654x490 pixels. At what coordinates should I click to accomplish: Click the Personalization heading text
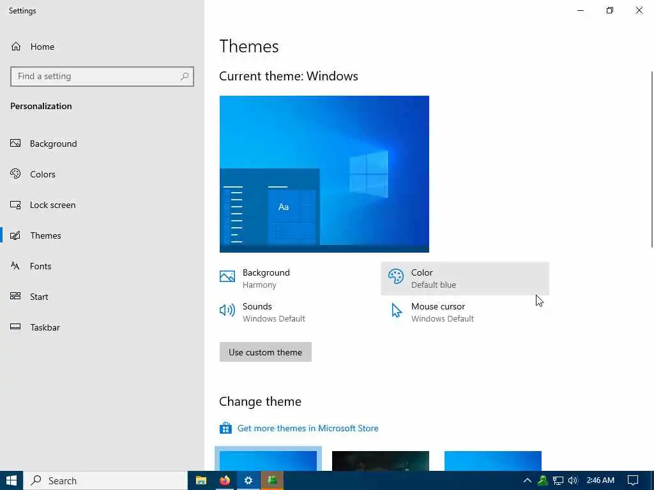pos(41,106)
